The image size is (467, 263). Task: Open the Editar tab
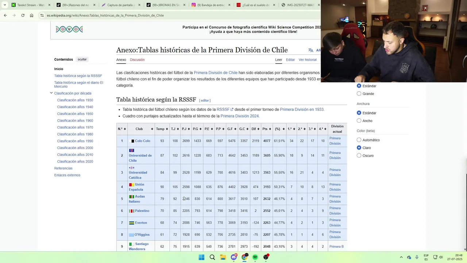click(x=290, y=60)
